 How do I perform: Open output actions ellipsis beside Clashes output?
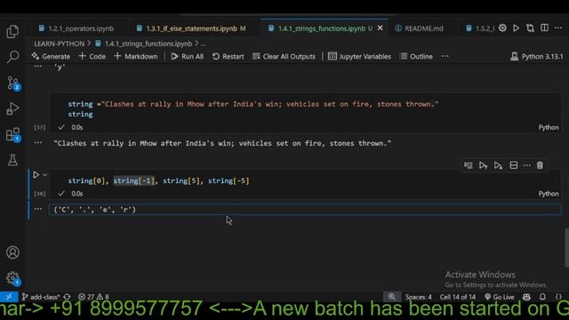pyautogui.click(x=37, y=142)
